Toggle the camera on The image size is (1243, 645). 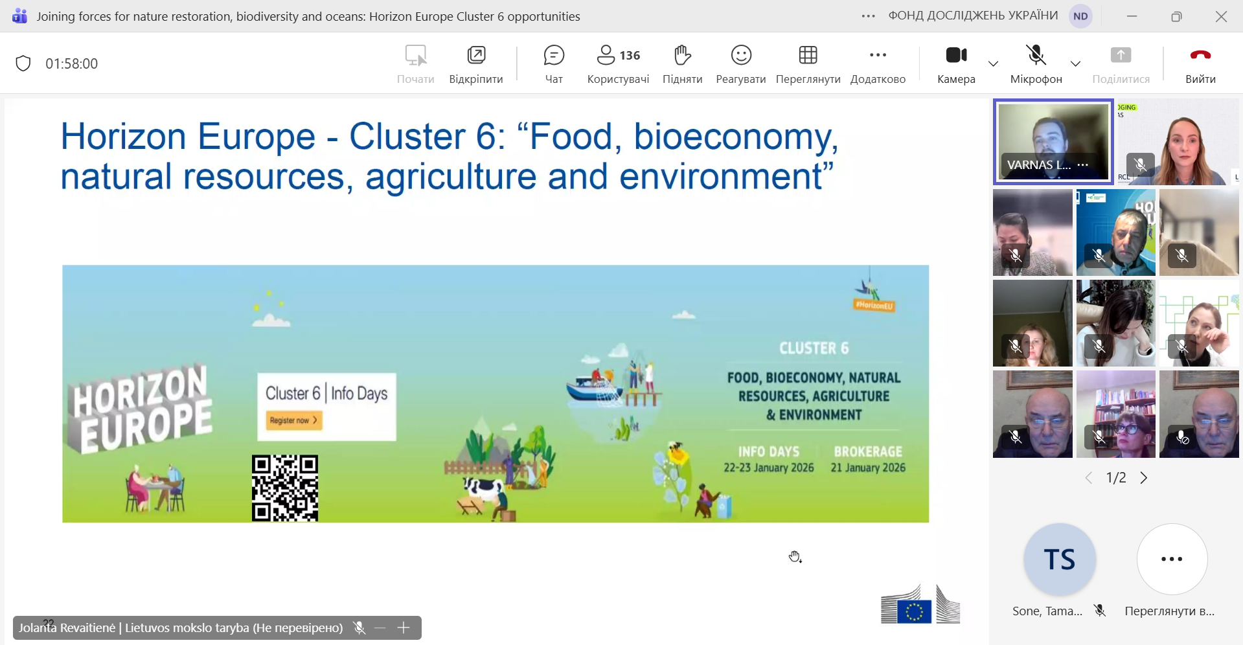(x=956, y=63)
